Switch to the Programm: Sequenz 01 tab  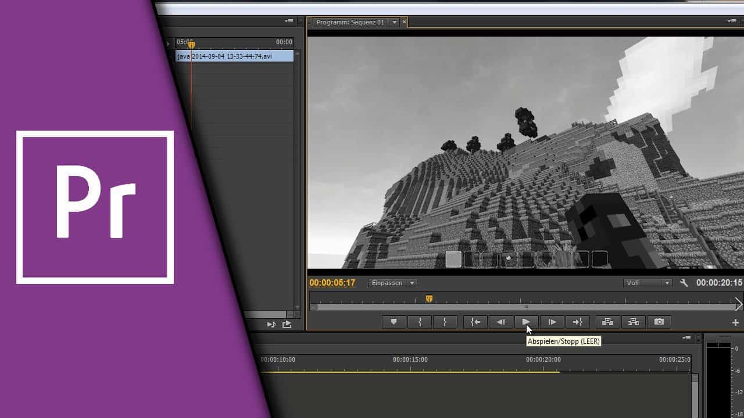tap(350, 22)
